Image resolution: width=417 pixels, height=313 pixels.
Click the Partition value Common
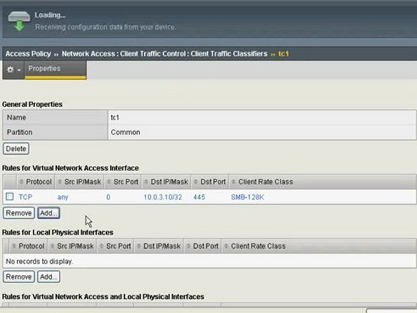click(261, 132)
